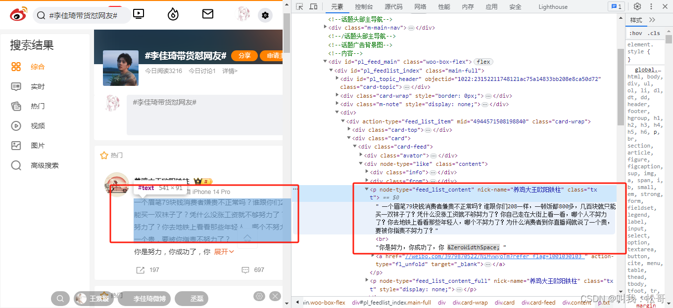Click the topic cover thumbnail image
This screenshot has width=673, height=308.
pyautogui.click(x=121, y=68)
